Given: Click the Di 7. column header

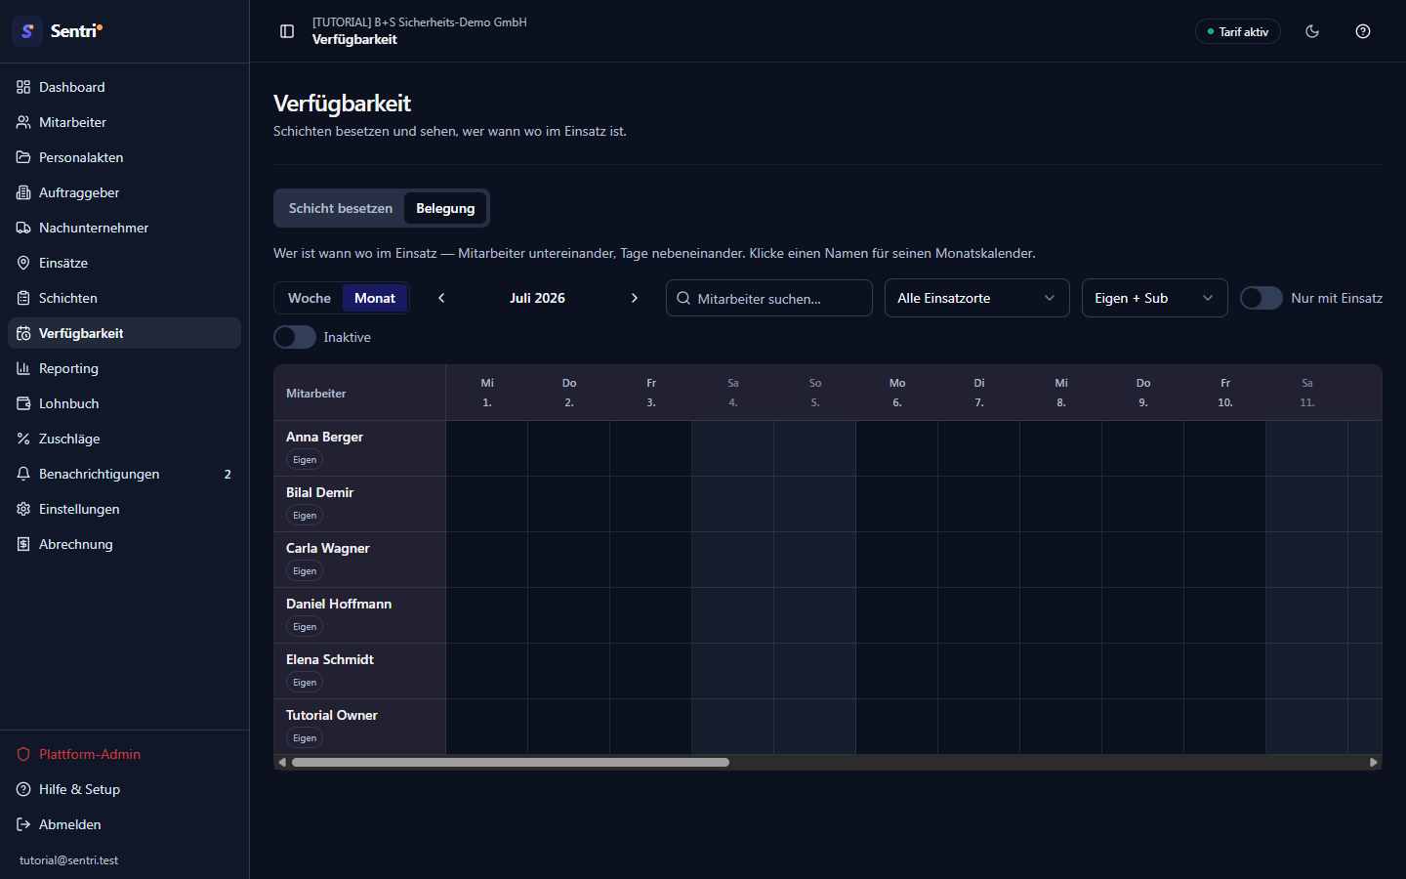Looking at the screenshot, I should (979, 393).
